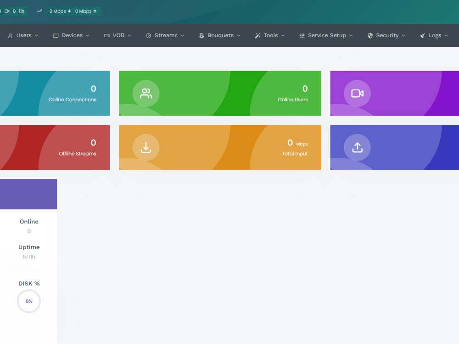The width and height of the screenshot is (459, 344).
Task: Click the crossed-out camera icon in top bar
Action: click(22, 11)
